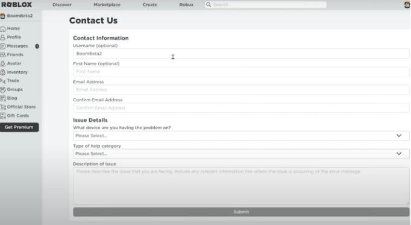The width and height of the screenshot is (411, 225).
Task: Click the Groups icon
Action: click(x=3, y=90)
